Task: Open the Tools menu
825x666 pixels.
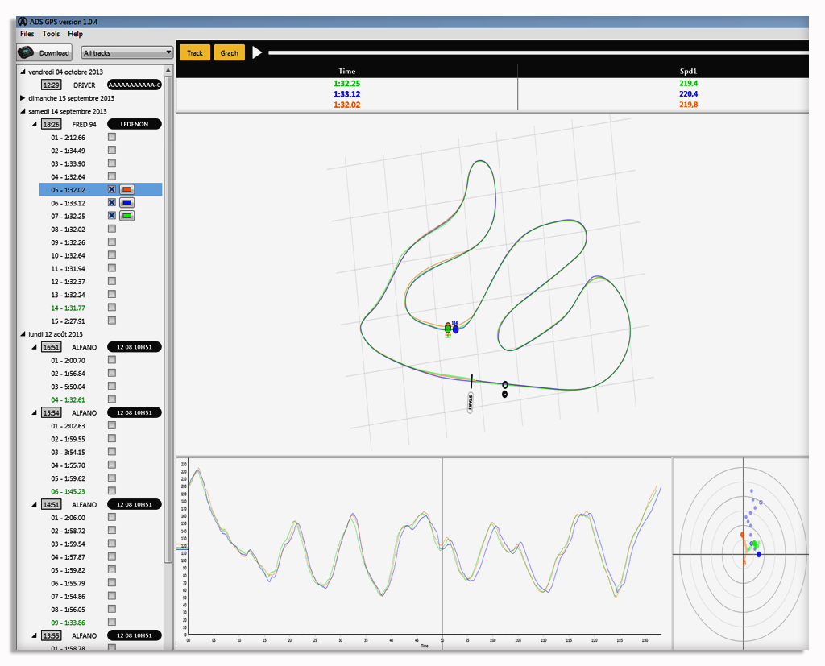Action: pyautogui.click(x=51, y=34)
